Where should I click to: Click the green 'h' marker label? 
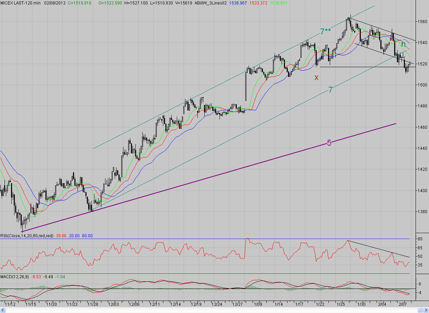[403, 44]
